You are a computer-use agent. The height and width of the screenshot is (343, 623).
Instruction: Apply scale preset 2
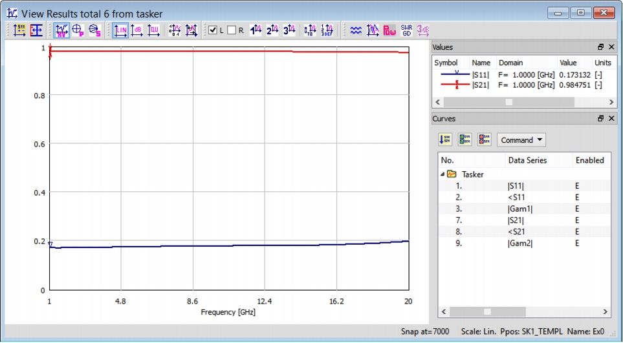(x=272, y=30)
